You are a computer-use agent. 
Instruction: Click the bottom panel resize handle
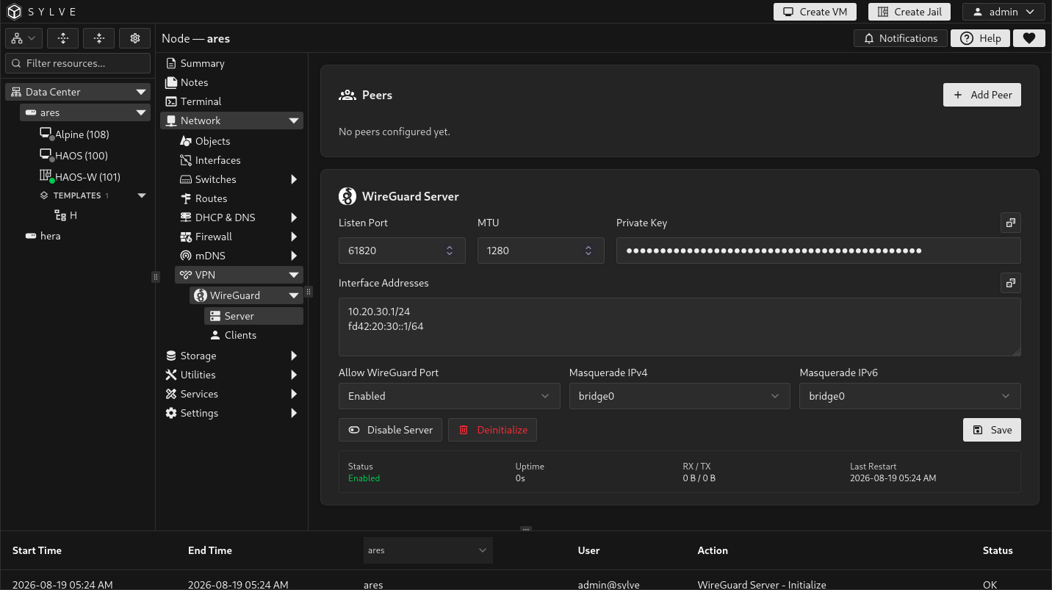(x=525, y=528)
